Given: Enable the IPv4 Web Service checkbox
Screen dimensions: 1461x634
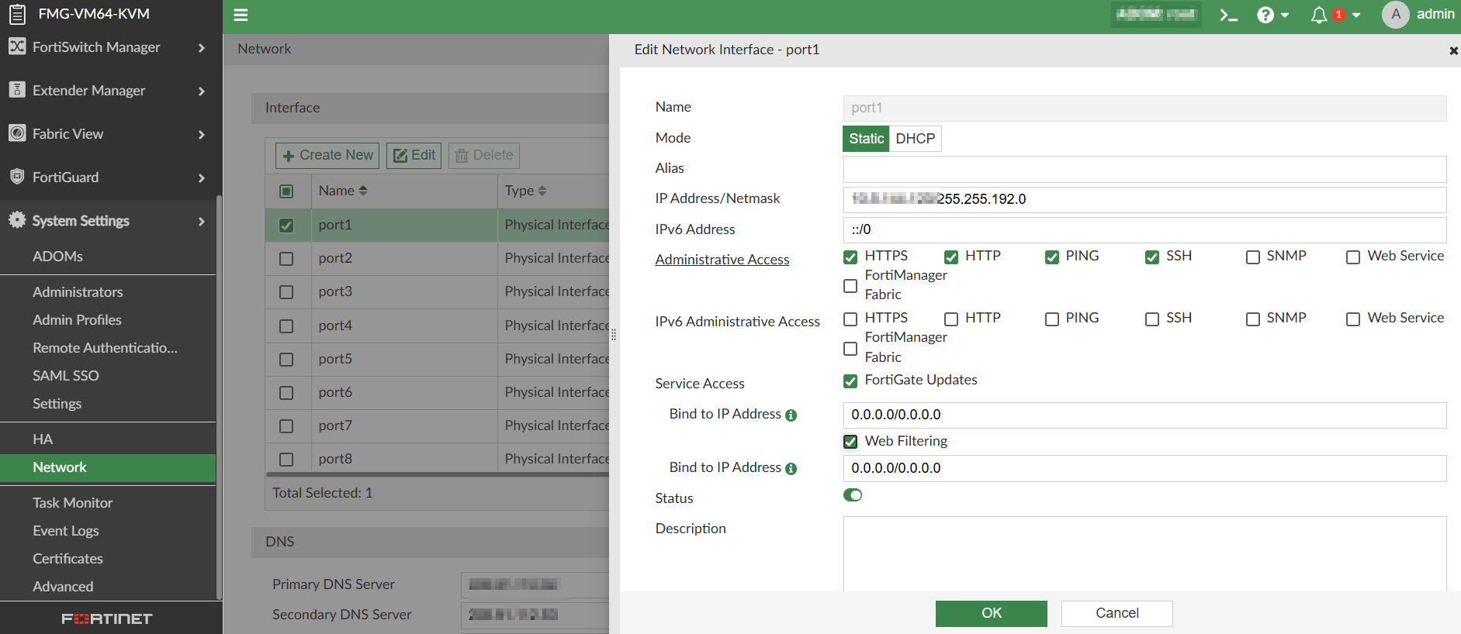Looking at the screenshot, I should pos(1353,257).
